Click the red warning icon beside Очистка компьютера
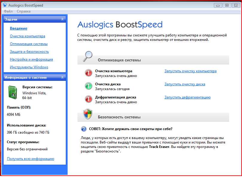 (x=89, y=73)
